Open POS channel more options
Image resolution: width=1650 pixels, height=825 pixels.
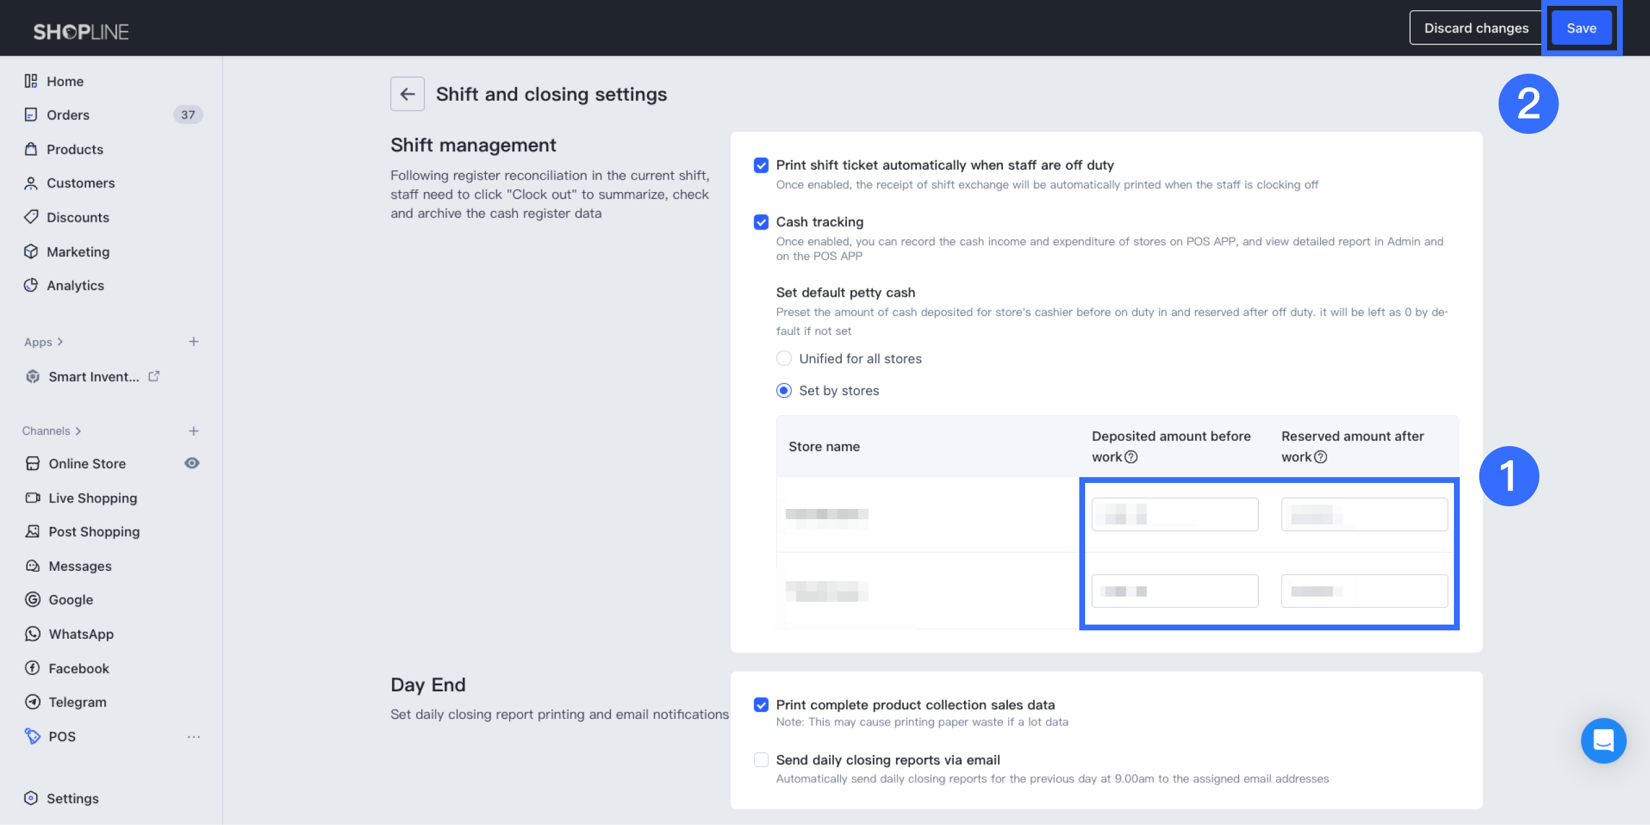point(193,736)
